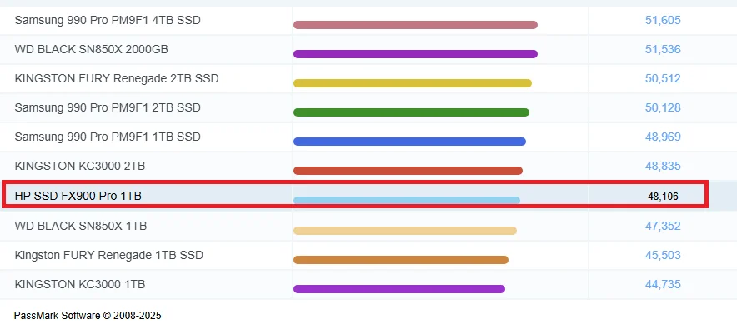737x329 pixels.
Task: Click the 48,106 score value
Action: [663, 197]
